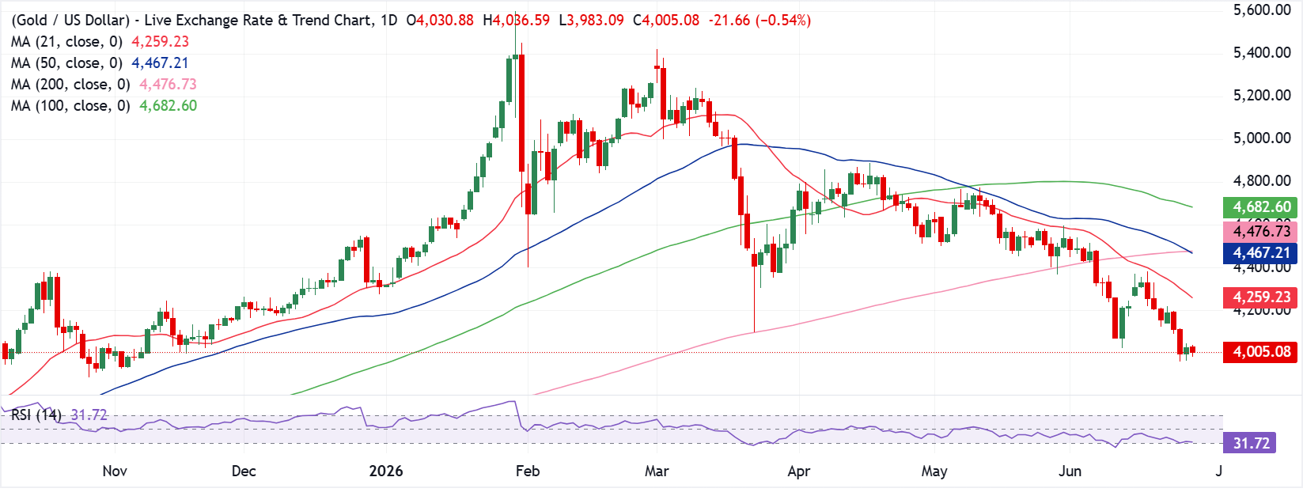Click the 2026 label on the time axis
Viewport: 1303px width, 496px height.
pos(386,471)
